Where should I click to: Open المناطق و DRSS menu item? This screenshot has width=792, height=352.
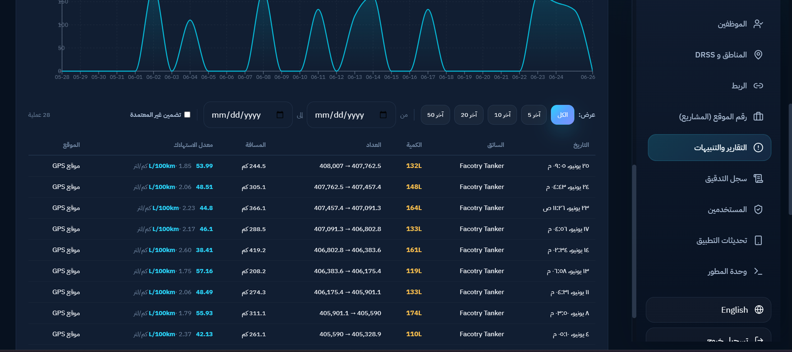(x=709, y=55)
